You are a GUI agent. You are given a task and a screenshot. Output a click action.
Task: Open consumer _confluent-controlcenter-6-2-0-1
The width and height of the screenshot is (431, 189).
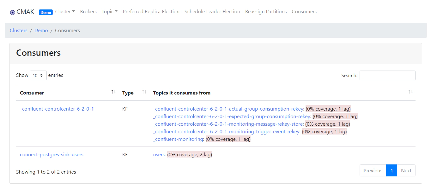[57, 109]
